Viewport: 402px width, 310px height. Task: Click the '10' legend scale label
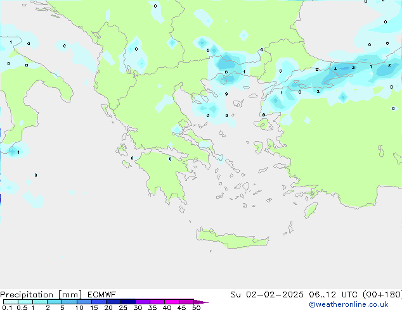[79, 307]
